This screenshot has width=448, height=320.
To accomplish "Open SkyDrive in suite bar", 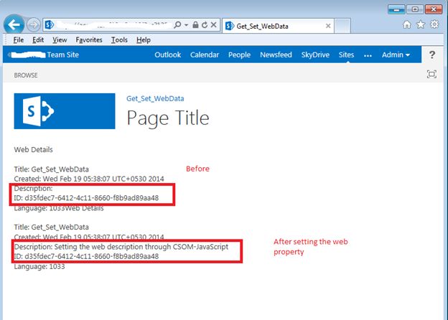I will coord(315,55).
